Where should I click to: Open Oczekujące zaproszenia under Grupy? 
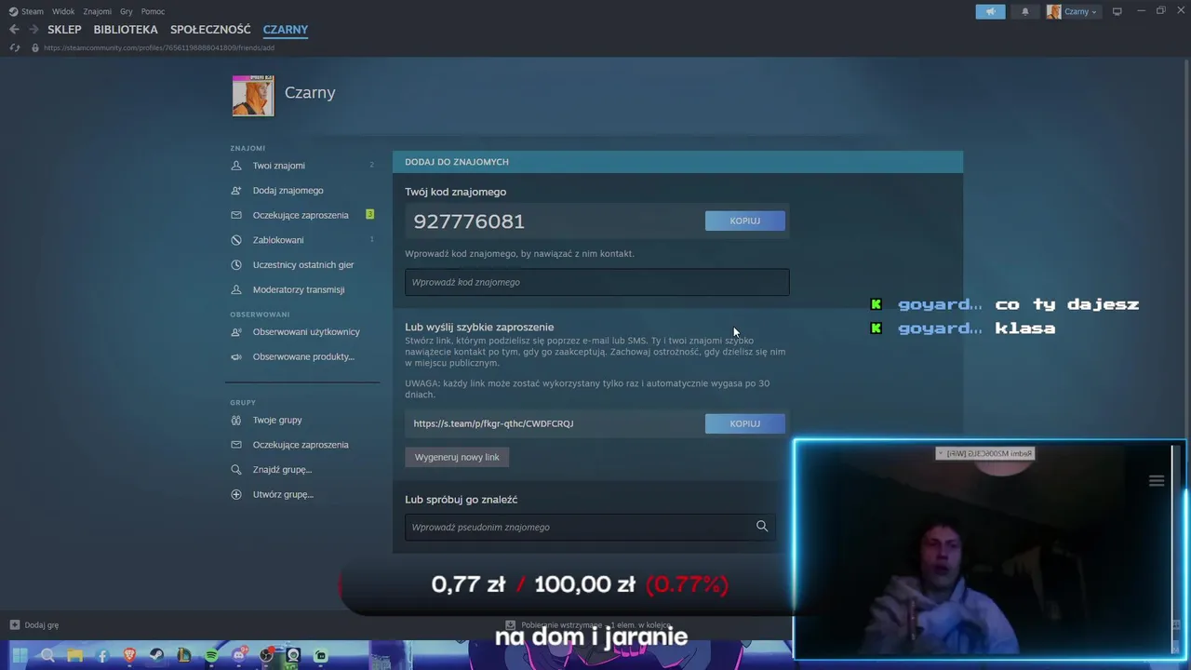point(302,445)
